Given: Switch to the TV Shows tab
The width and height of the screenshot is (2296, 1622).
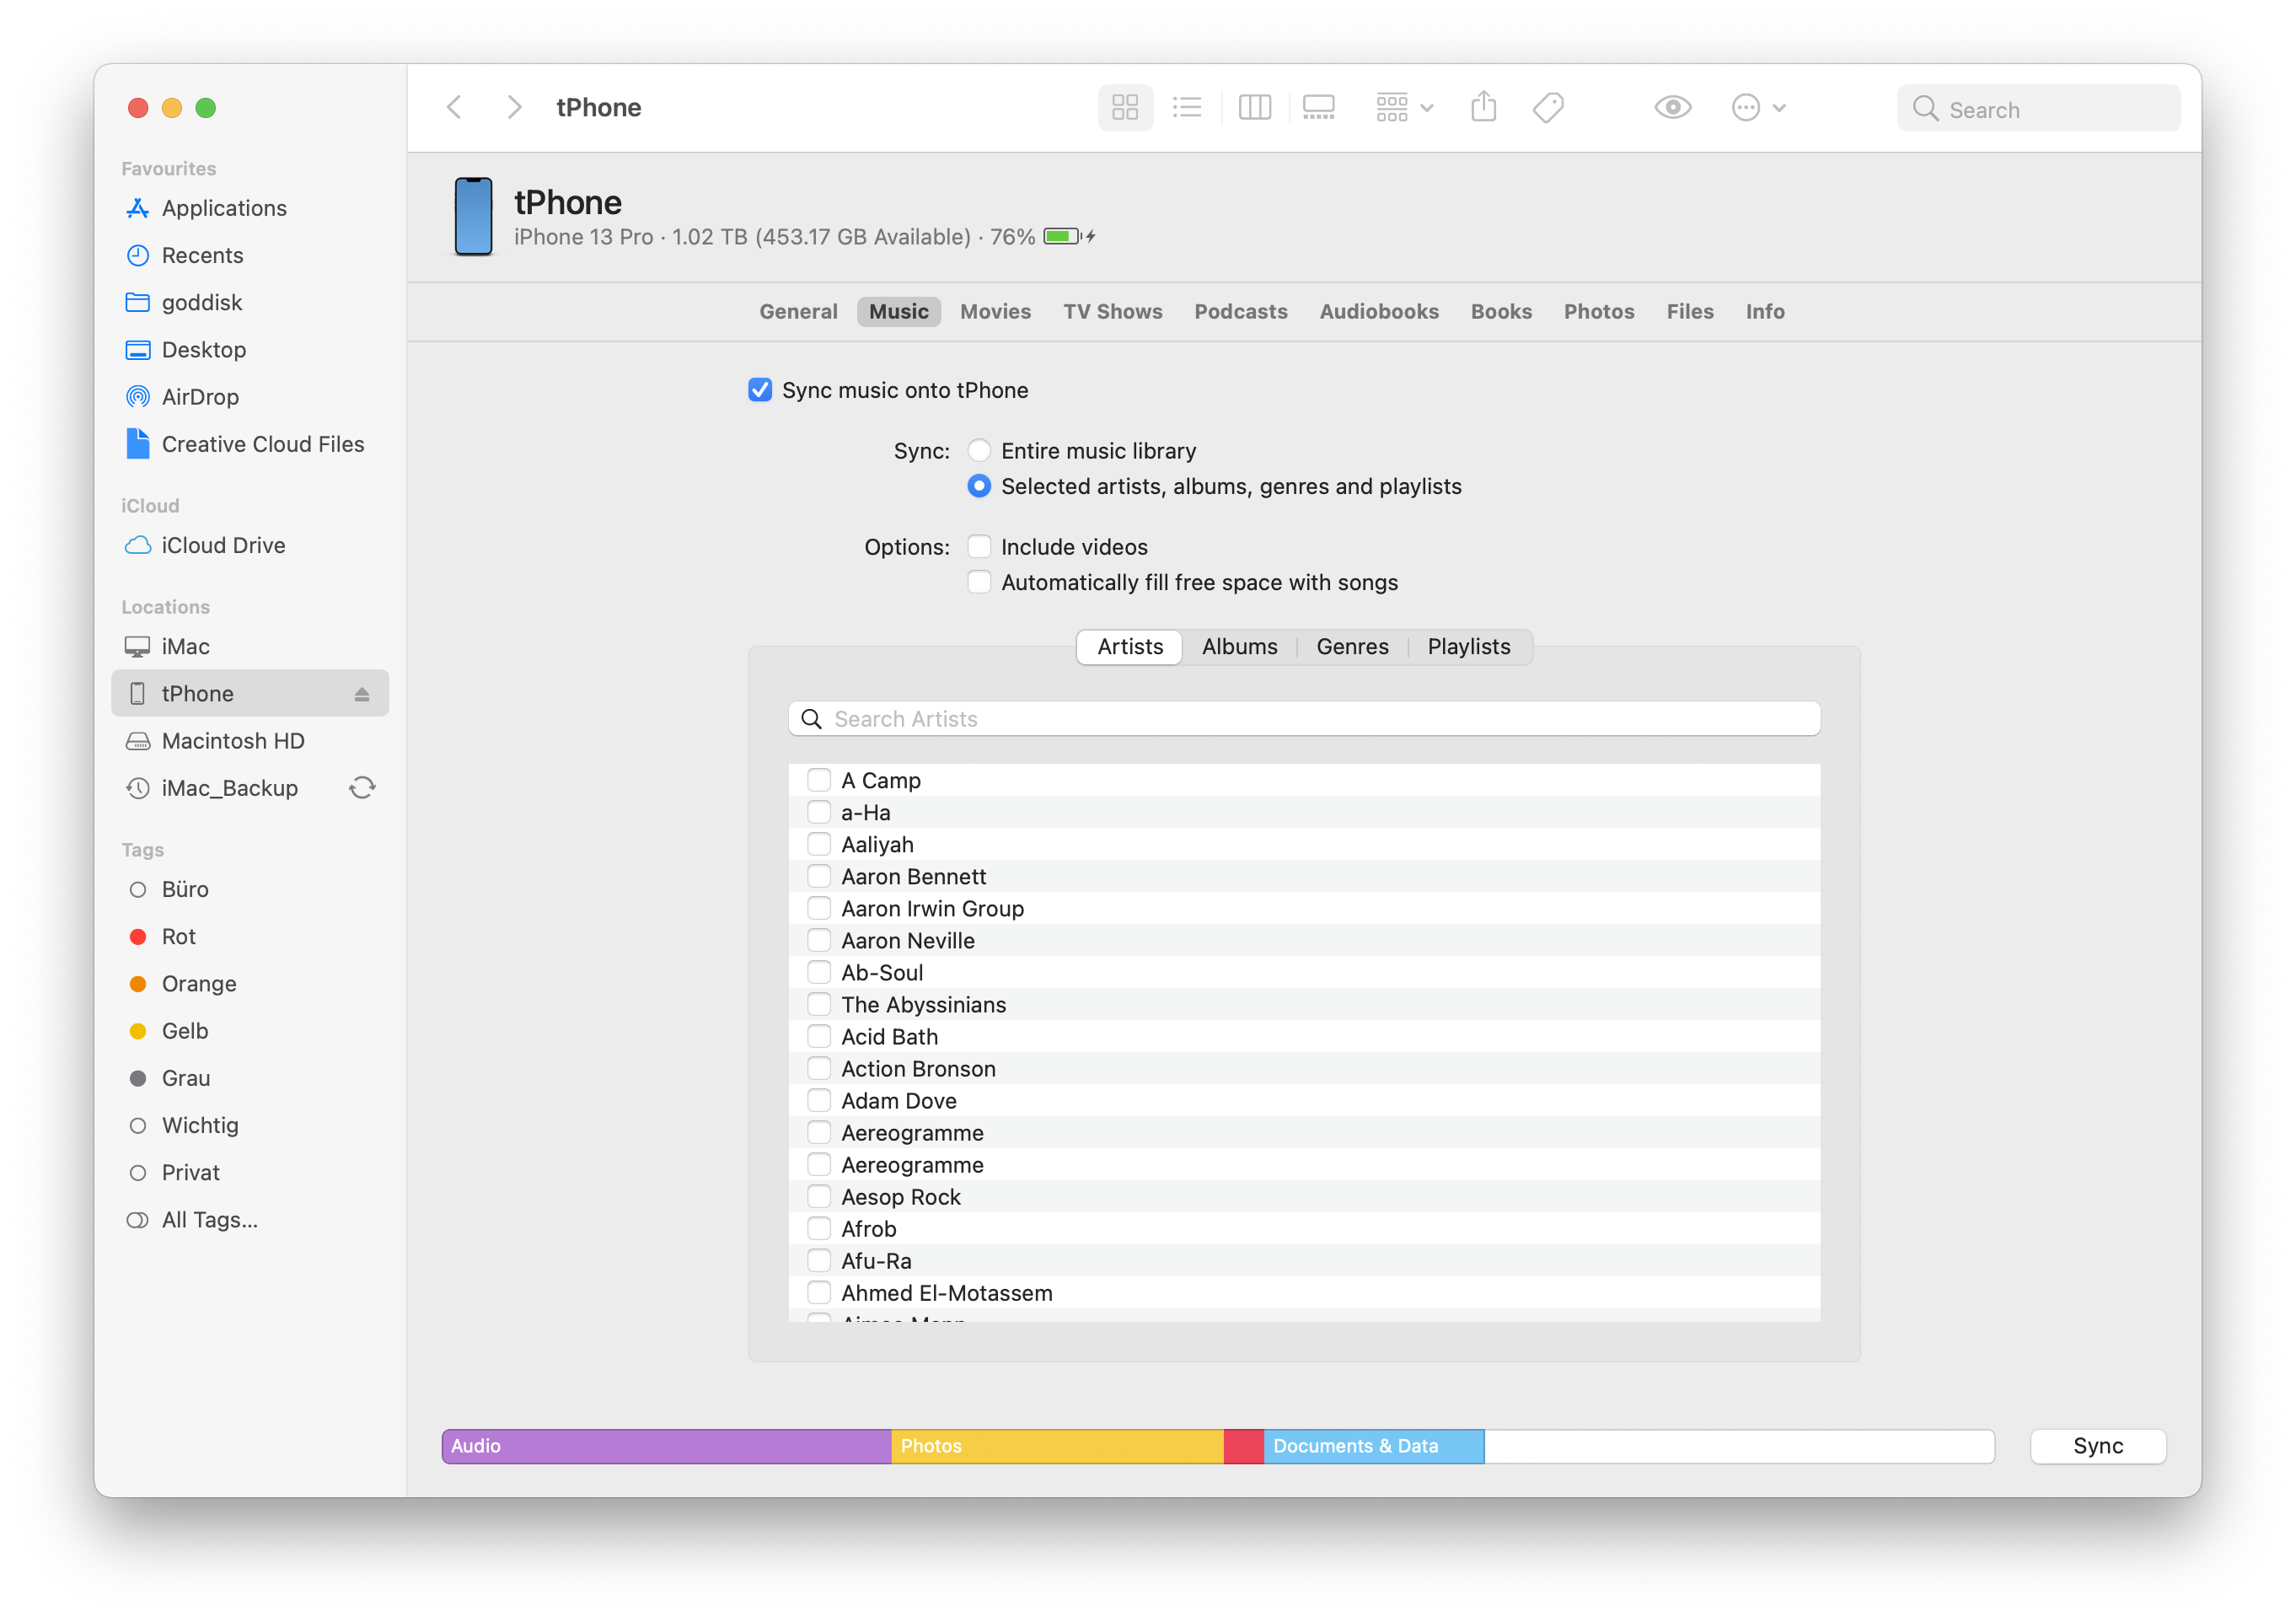Looking at the screenshot, I should [1112, 312].
